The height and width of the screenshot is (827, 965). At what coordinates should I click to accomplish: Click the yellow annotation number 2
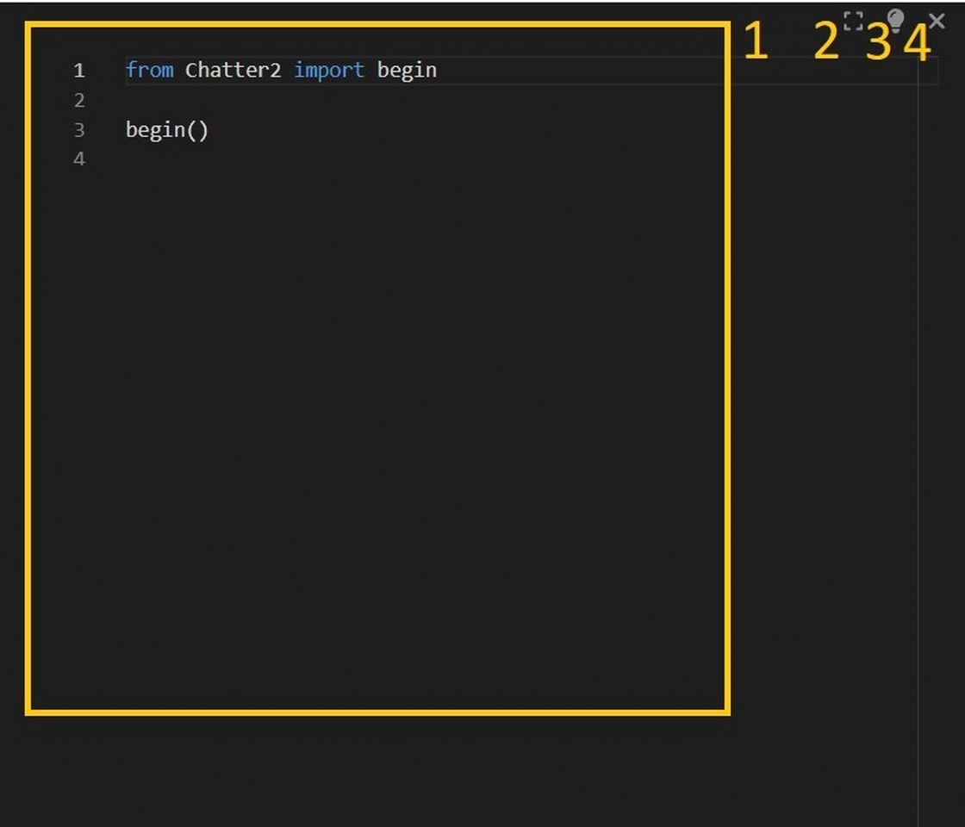pyautogui.click(x=826, y=40)
